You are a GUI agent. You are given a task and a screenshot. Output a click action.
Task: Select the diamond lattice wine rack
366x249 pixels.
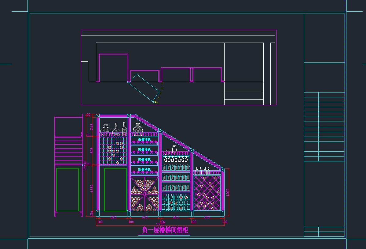pos(207,193)
